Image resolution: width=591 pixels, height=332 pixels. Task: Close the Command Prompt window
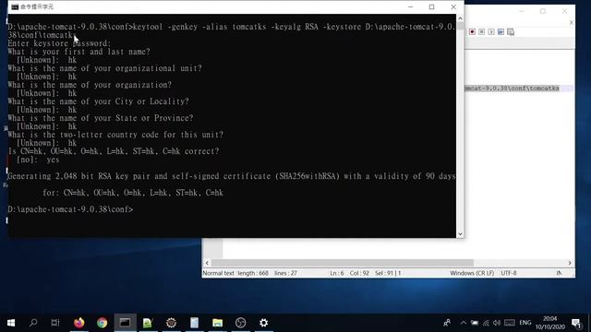pos(453,6)
